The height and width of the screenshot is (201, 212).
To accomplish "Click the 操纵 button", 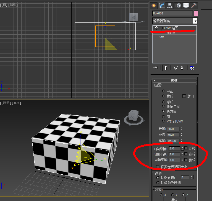I will pyautogui.click(x=174, y=199).
